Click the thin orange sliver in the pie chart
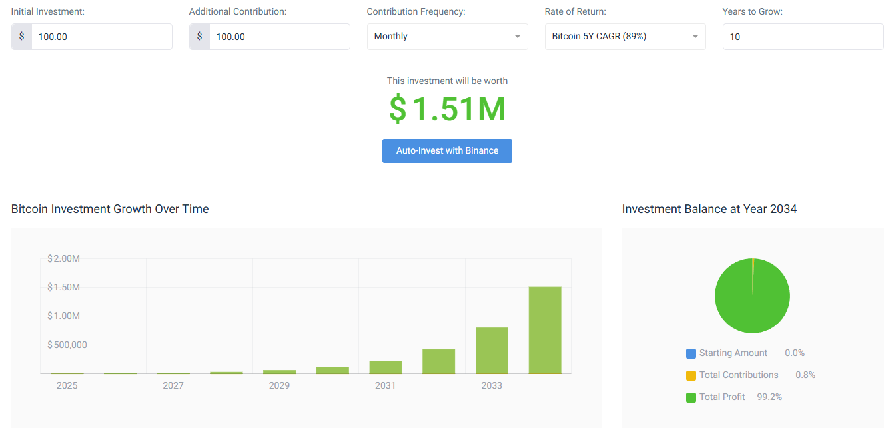The height and width of the screenshot is (432, 894). (x=753, y=266)
